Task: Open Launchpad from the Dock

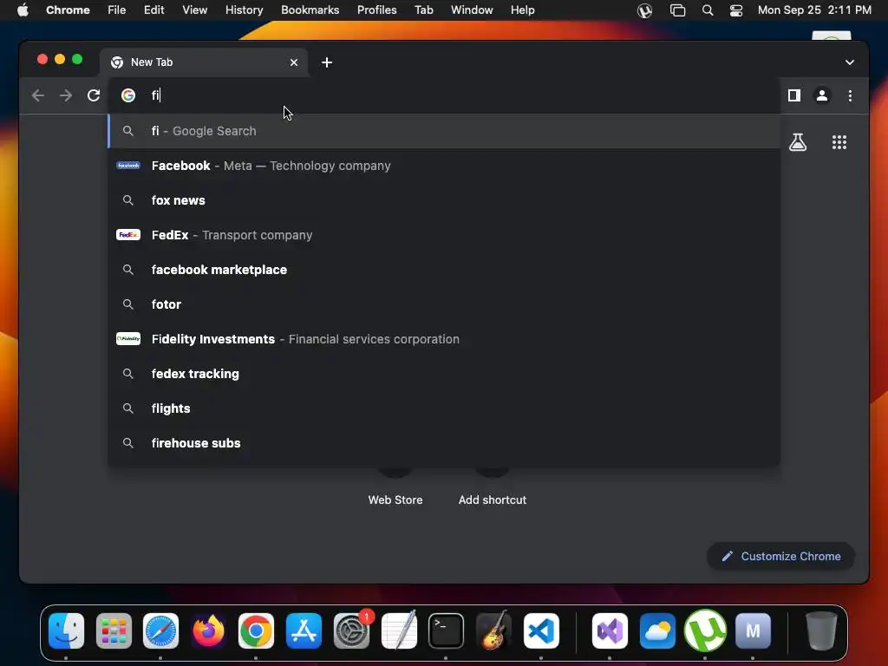Action: click(x=114, y=630)
